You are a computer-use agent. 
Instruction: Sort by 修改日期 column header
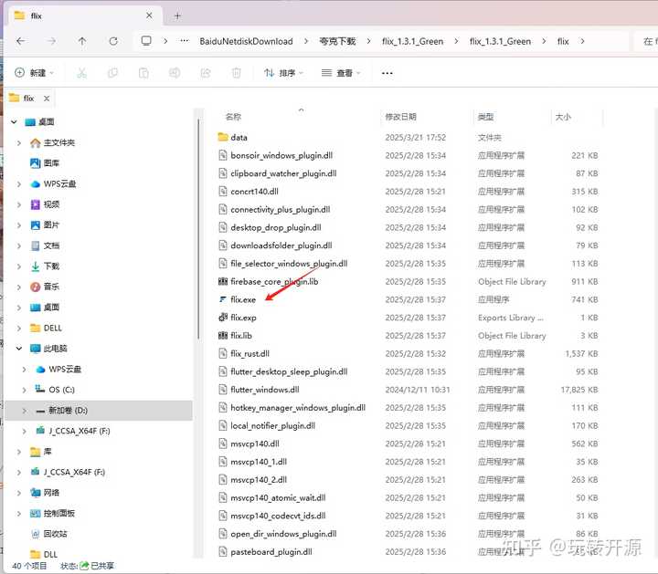(x=401, y=117)
